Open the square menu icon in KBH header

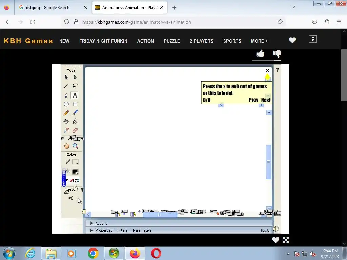313,39
